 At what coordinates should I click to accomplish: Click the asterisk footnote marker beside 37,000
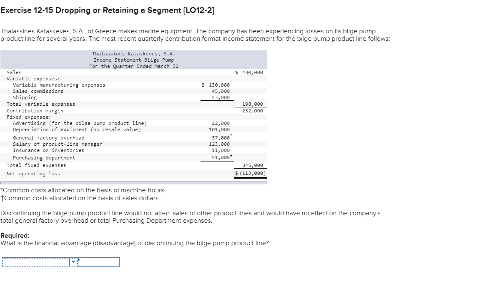231,135
